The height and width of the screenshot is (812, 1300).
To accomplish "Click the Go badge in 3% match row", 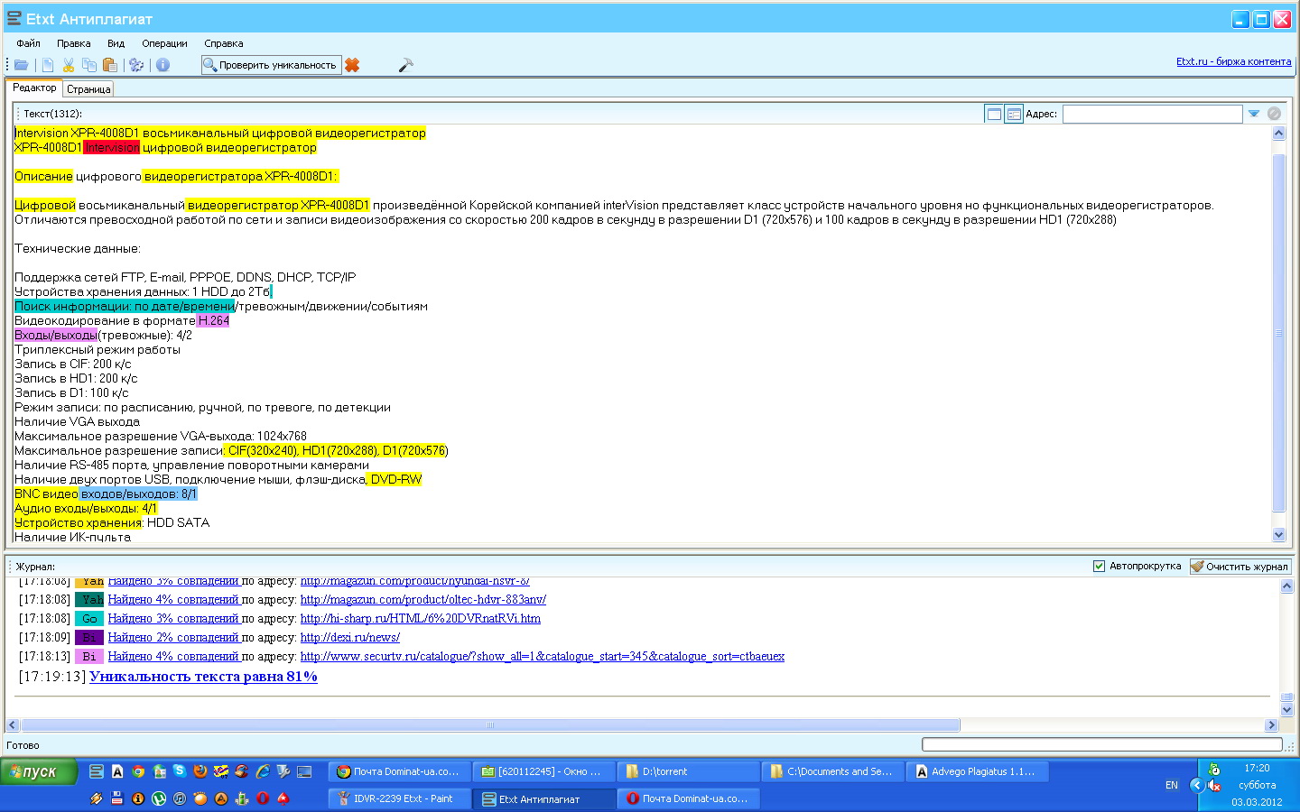I will tap(89, 618).
